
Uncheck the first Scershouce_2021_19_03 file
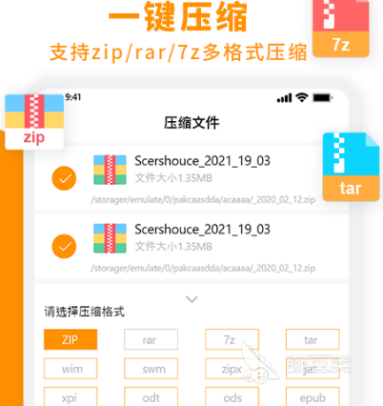pos(64,178)
